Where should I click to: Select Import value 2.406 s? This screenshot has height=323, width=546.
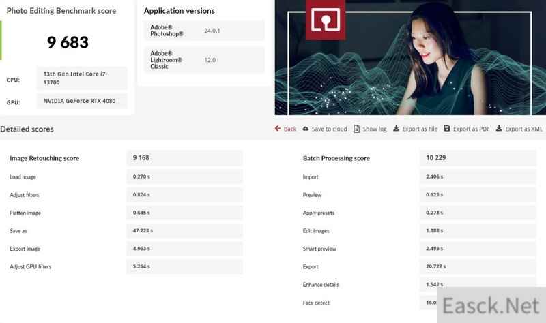point(478,176)
